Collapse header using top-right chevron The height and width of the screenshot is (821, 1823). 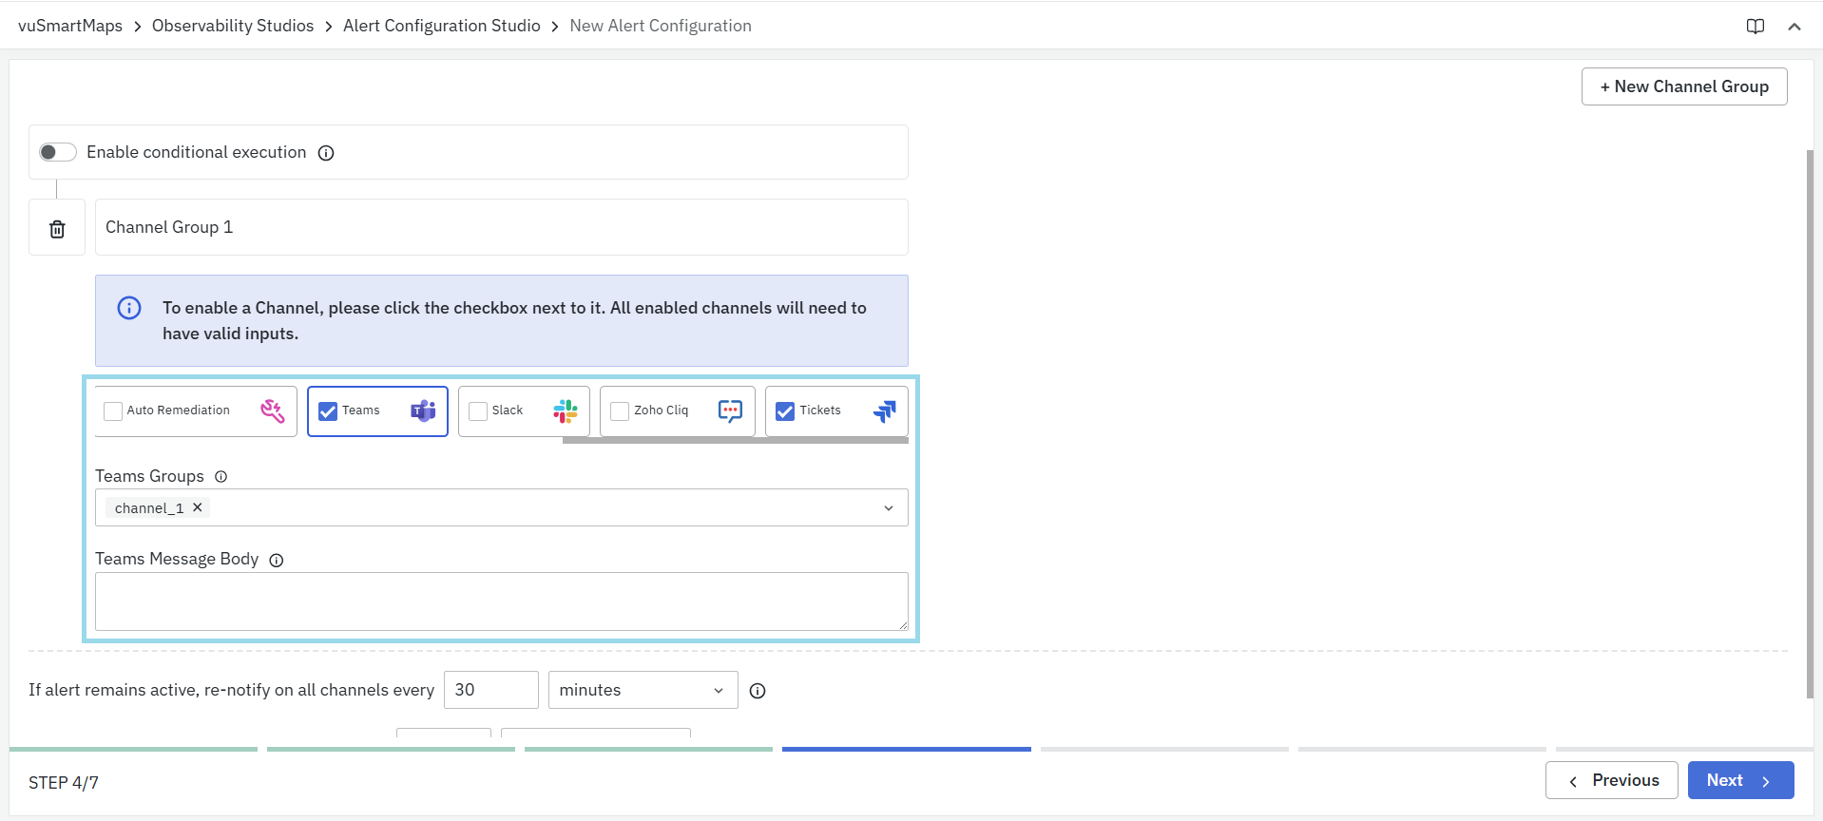(x=1794, y=27)
